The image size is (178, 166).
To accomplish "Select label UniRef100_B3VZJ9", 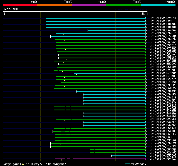I will click(x=163, y=98).
